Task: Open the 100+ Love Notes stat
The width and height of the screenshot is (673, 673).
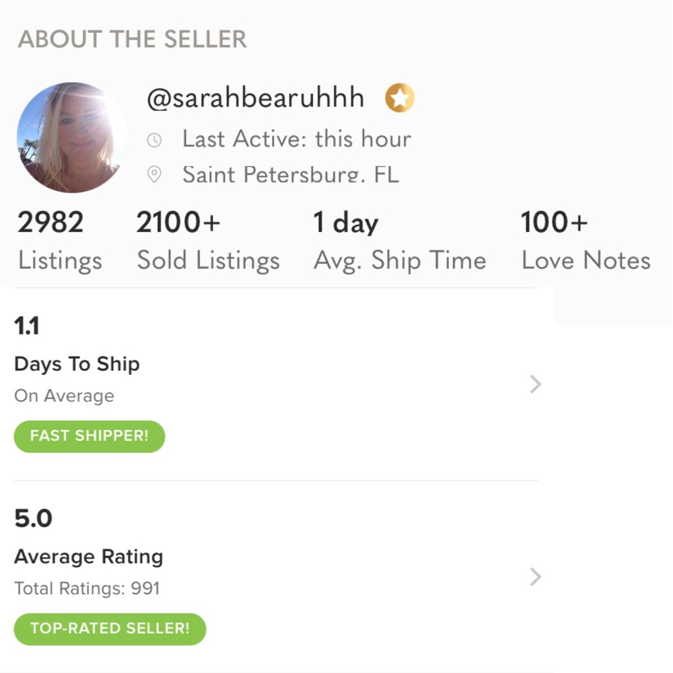Action: click(586, 241)
